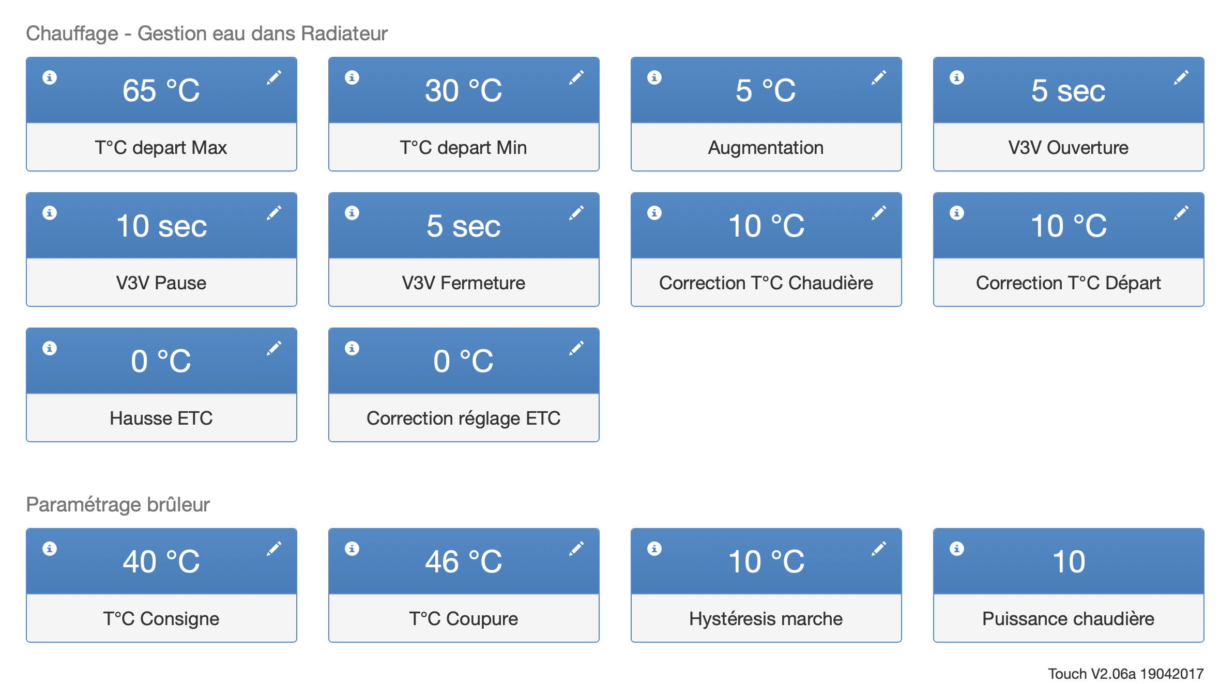Edit V3V Pause duration pencil icon

274,213
